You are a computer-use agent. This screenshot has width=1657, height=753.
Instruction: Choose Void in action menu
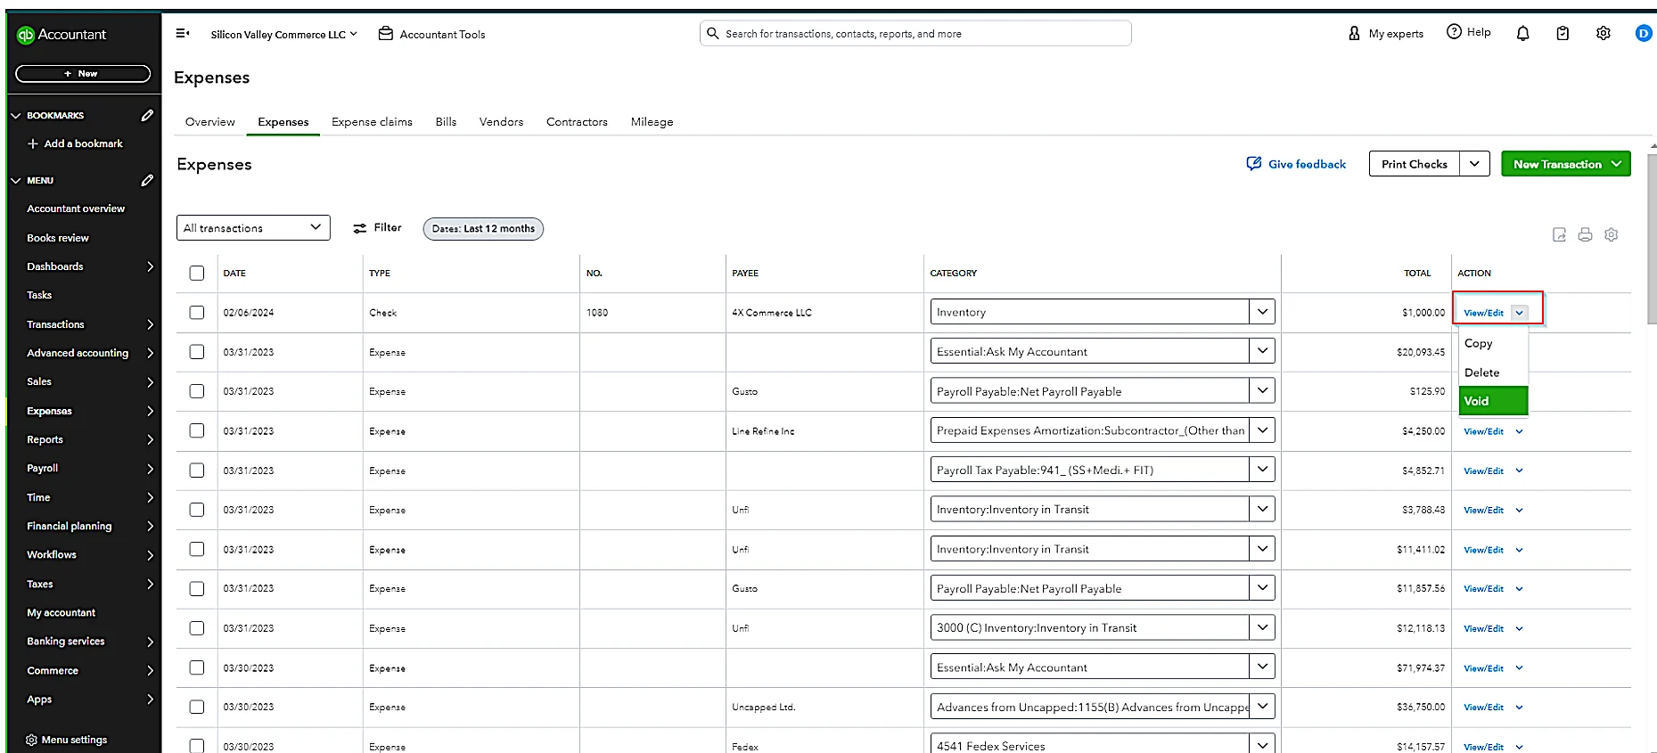(1493, 401)
